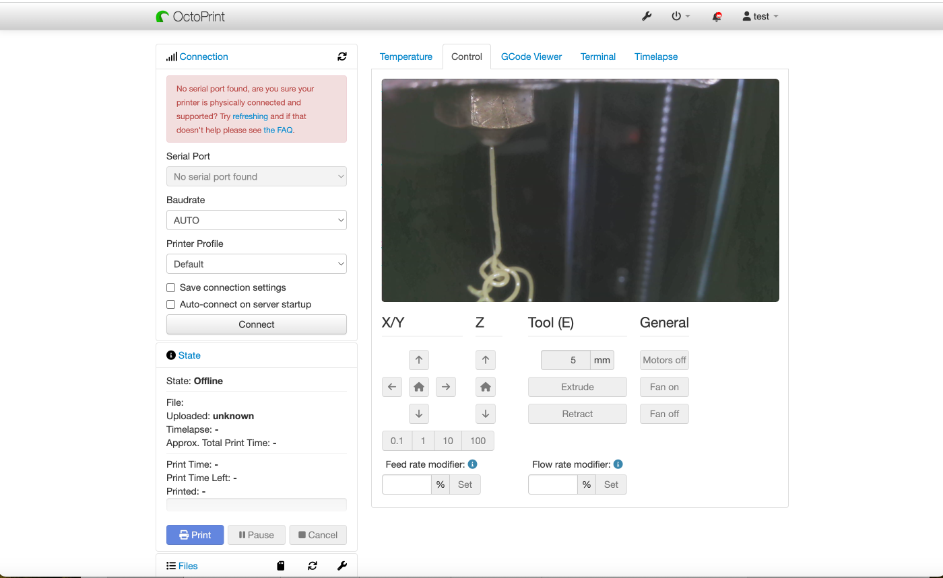Open SD card options in Files
This screenshot has height=578, width=943.
pyautogui.click(x=281, y=566)
